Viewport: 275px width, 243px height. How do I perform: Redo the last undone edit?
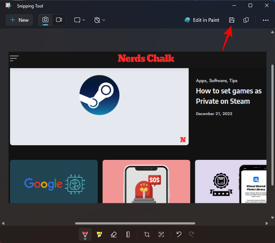[192, 234]
